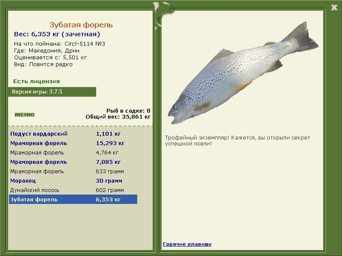342x256 pixels.
Task: Click the На что поймана: Circl-5114 №3 line
Action: (59, 44)
